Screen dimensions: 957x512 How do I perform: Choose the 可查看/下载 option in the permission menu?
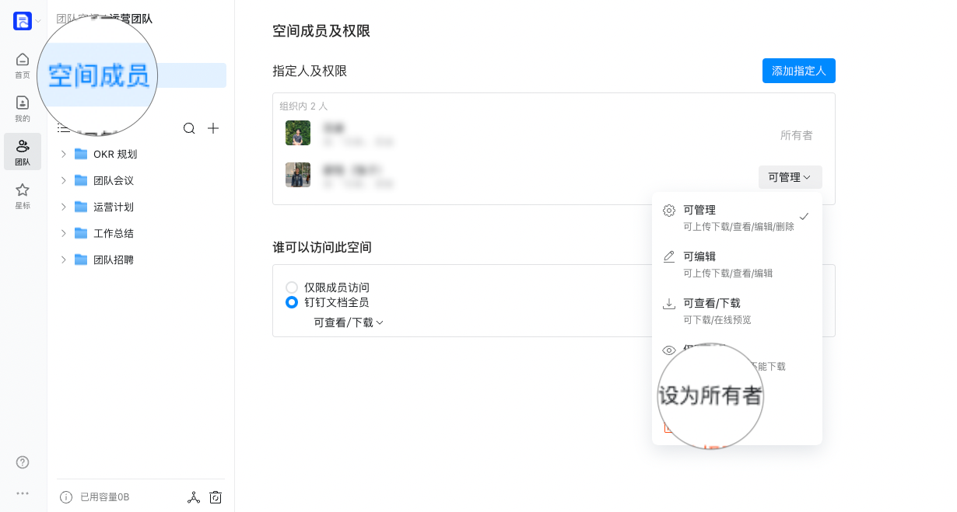[x=737, y=311]
